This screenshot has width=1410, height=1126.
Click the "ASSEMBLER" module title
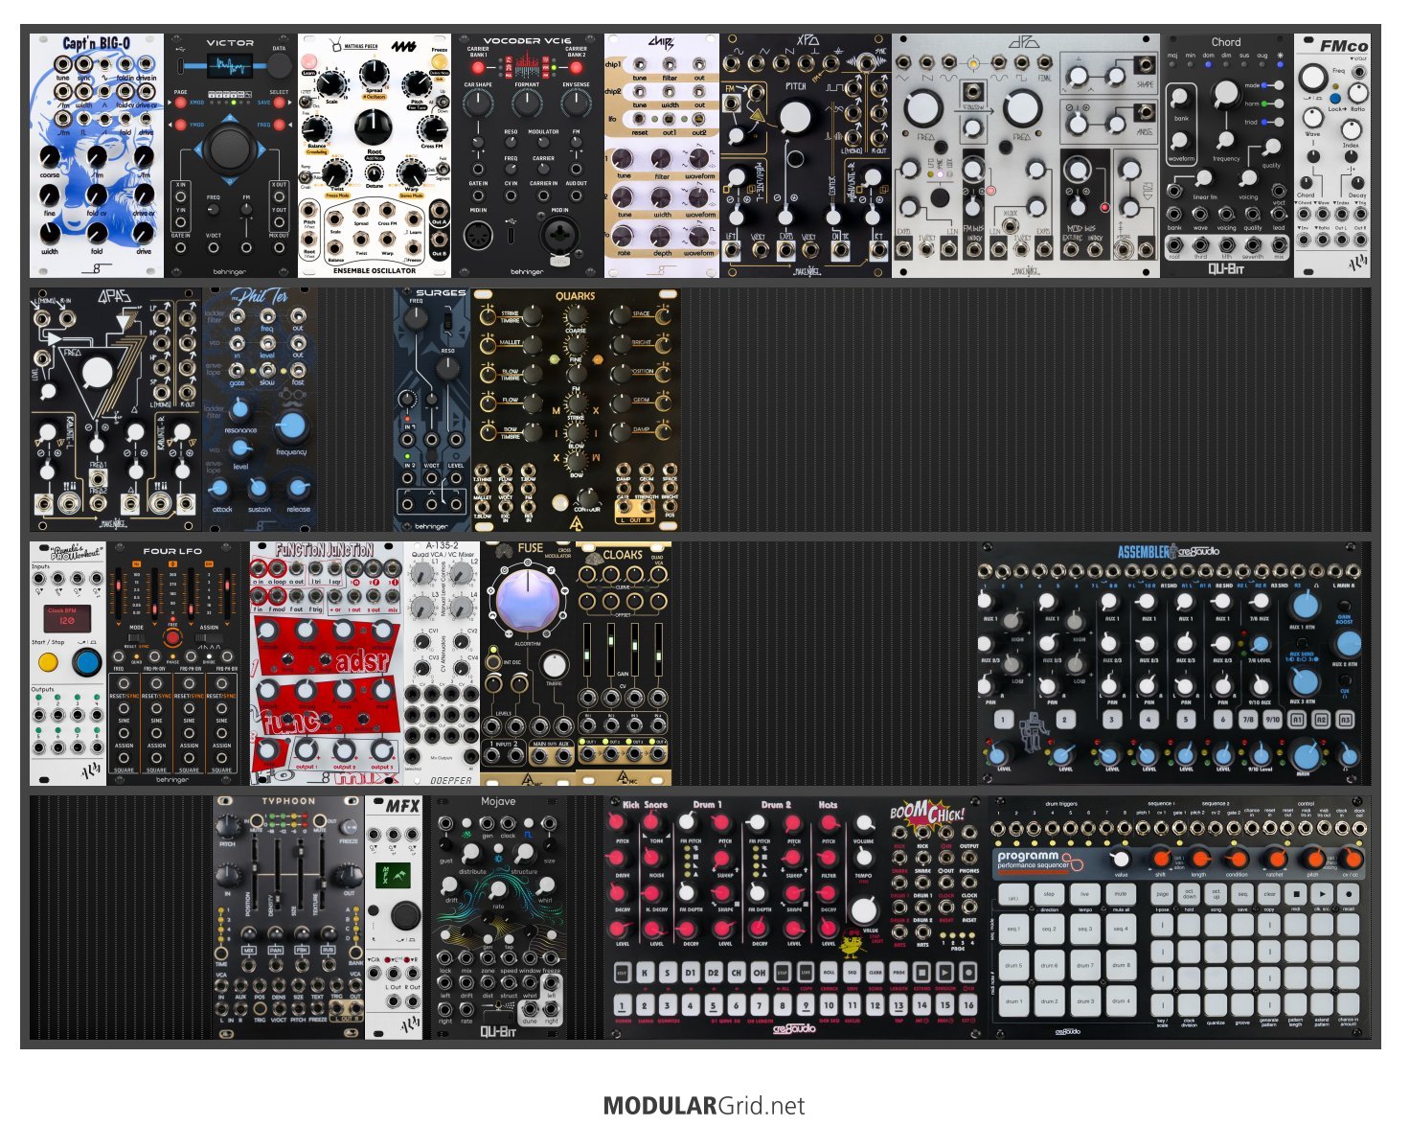tap(1144, 551)
